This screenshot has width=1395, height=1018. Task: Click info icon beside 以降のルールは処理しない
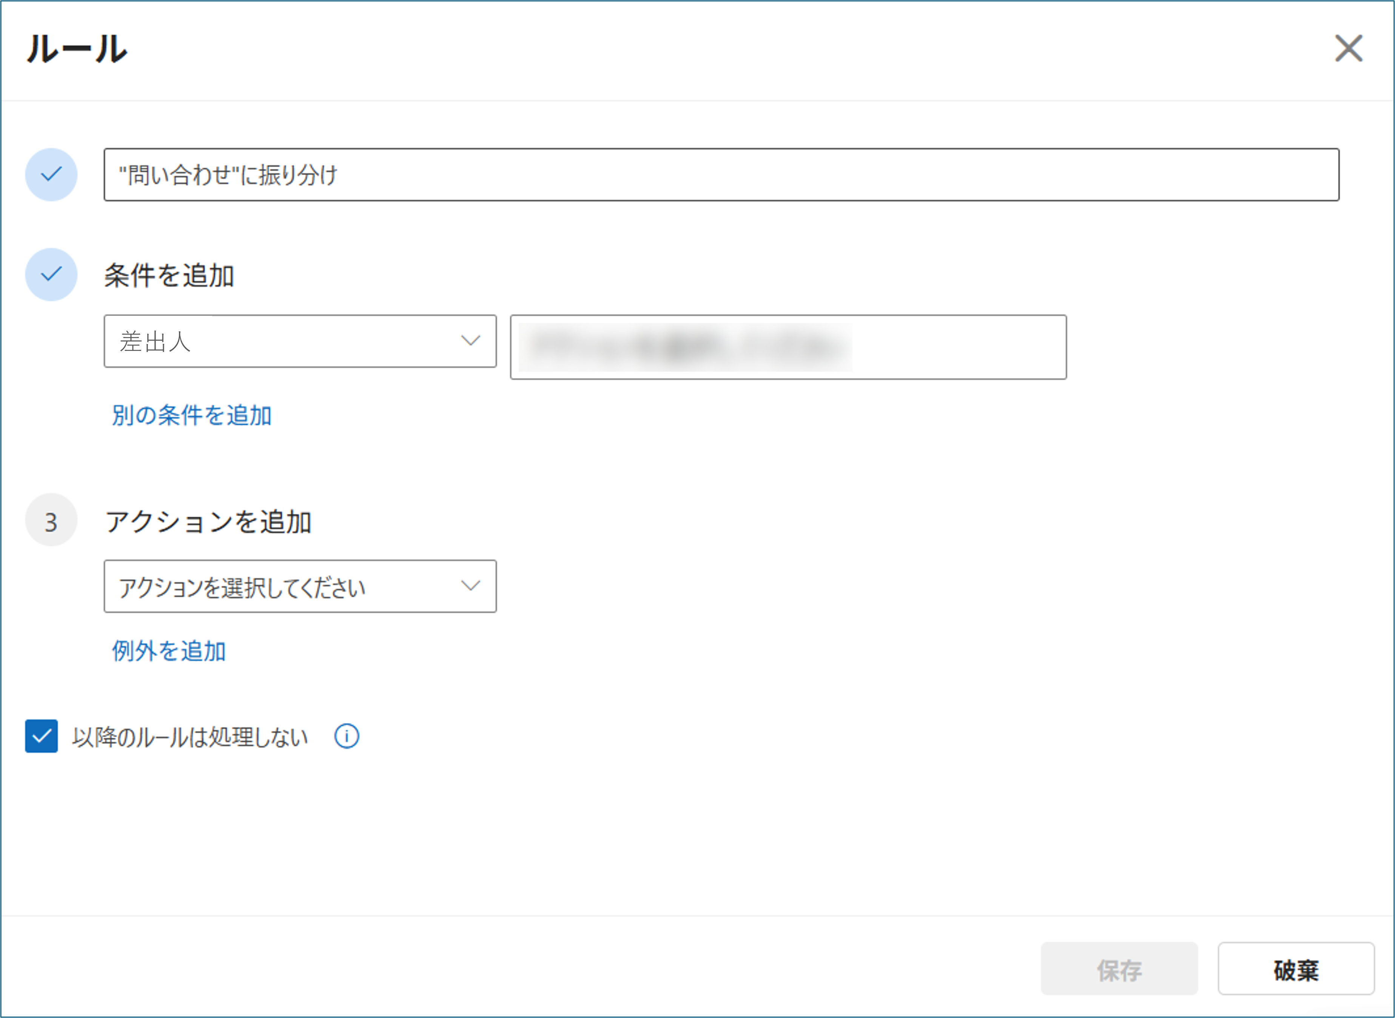click(x=347, y=737)
